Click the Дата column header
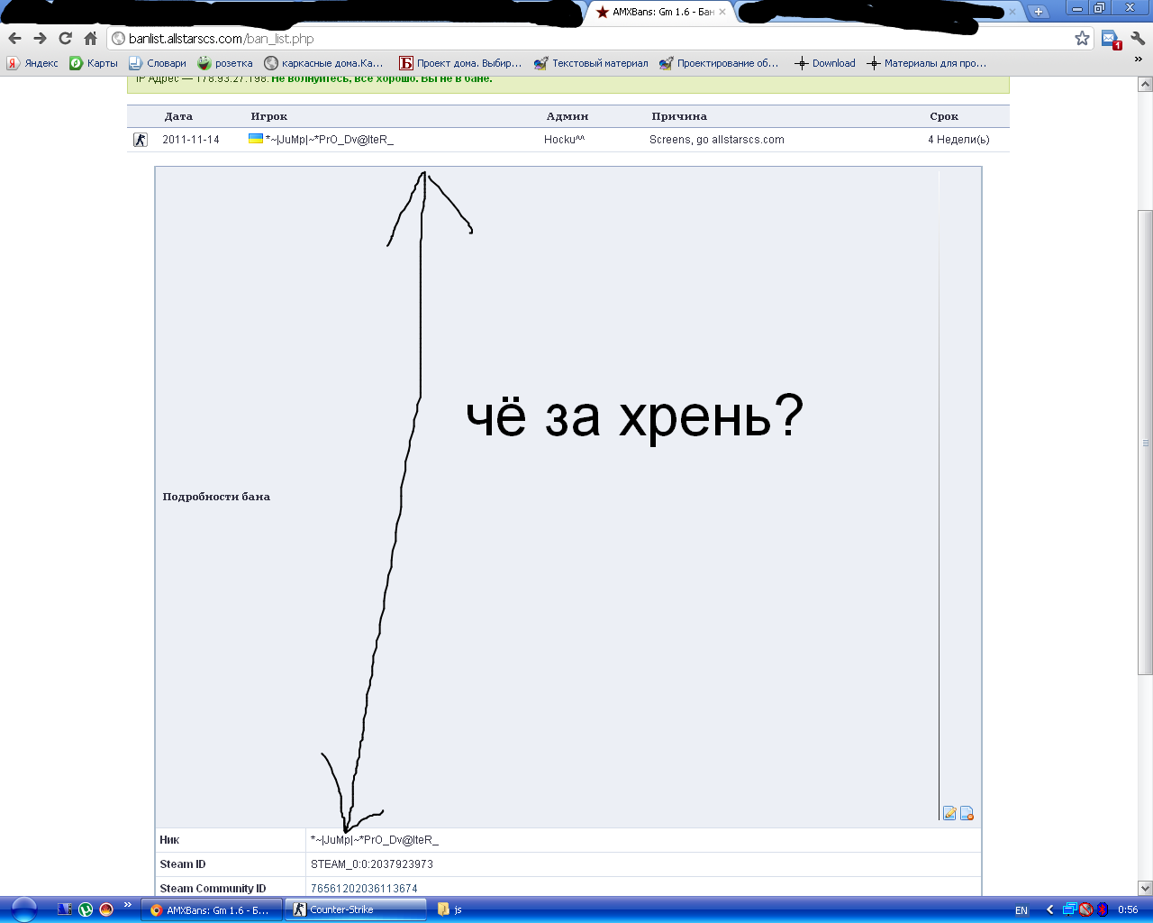Image resolution: width=1153 pixels, height=923 pixels. click(178, 116)
